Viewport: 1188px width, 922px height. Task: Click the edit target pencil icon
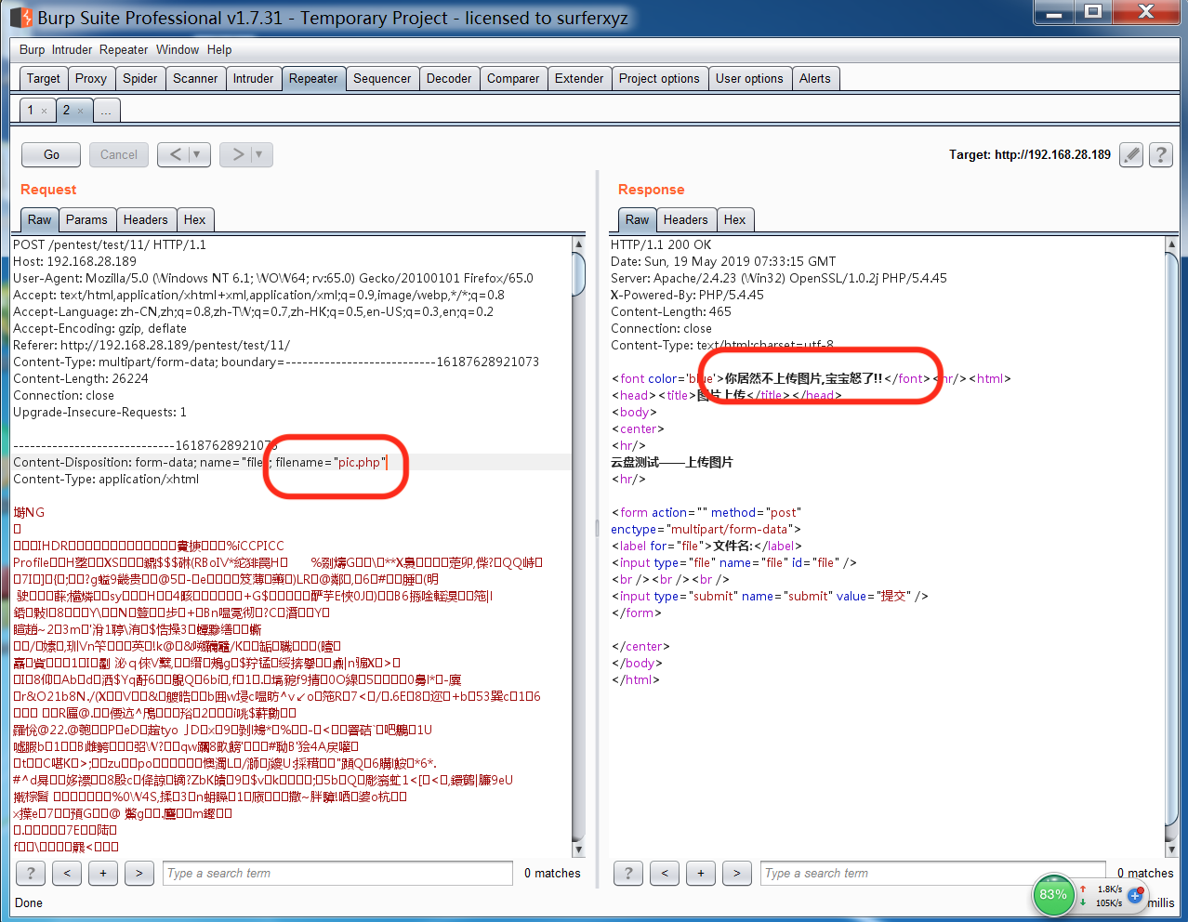click(x=1130, y=154)
